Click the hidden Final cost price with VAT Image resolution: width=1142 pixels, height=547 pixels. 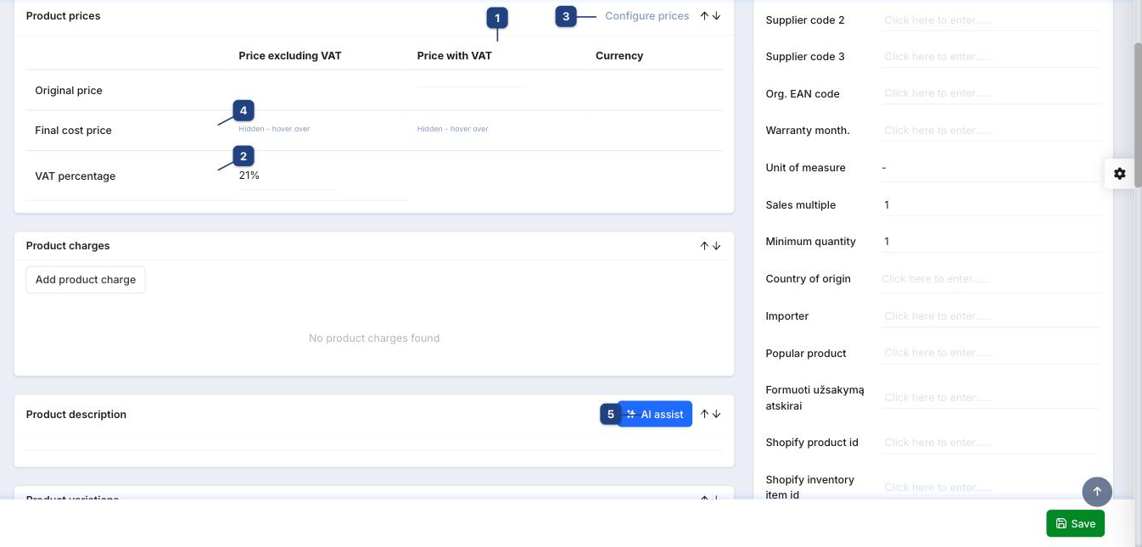coord(452,129)
